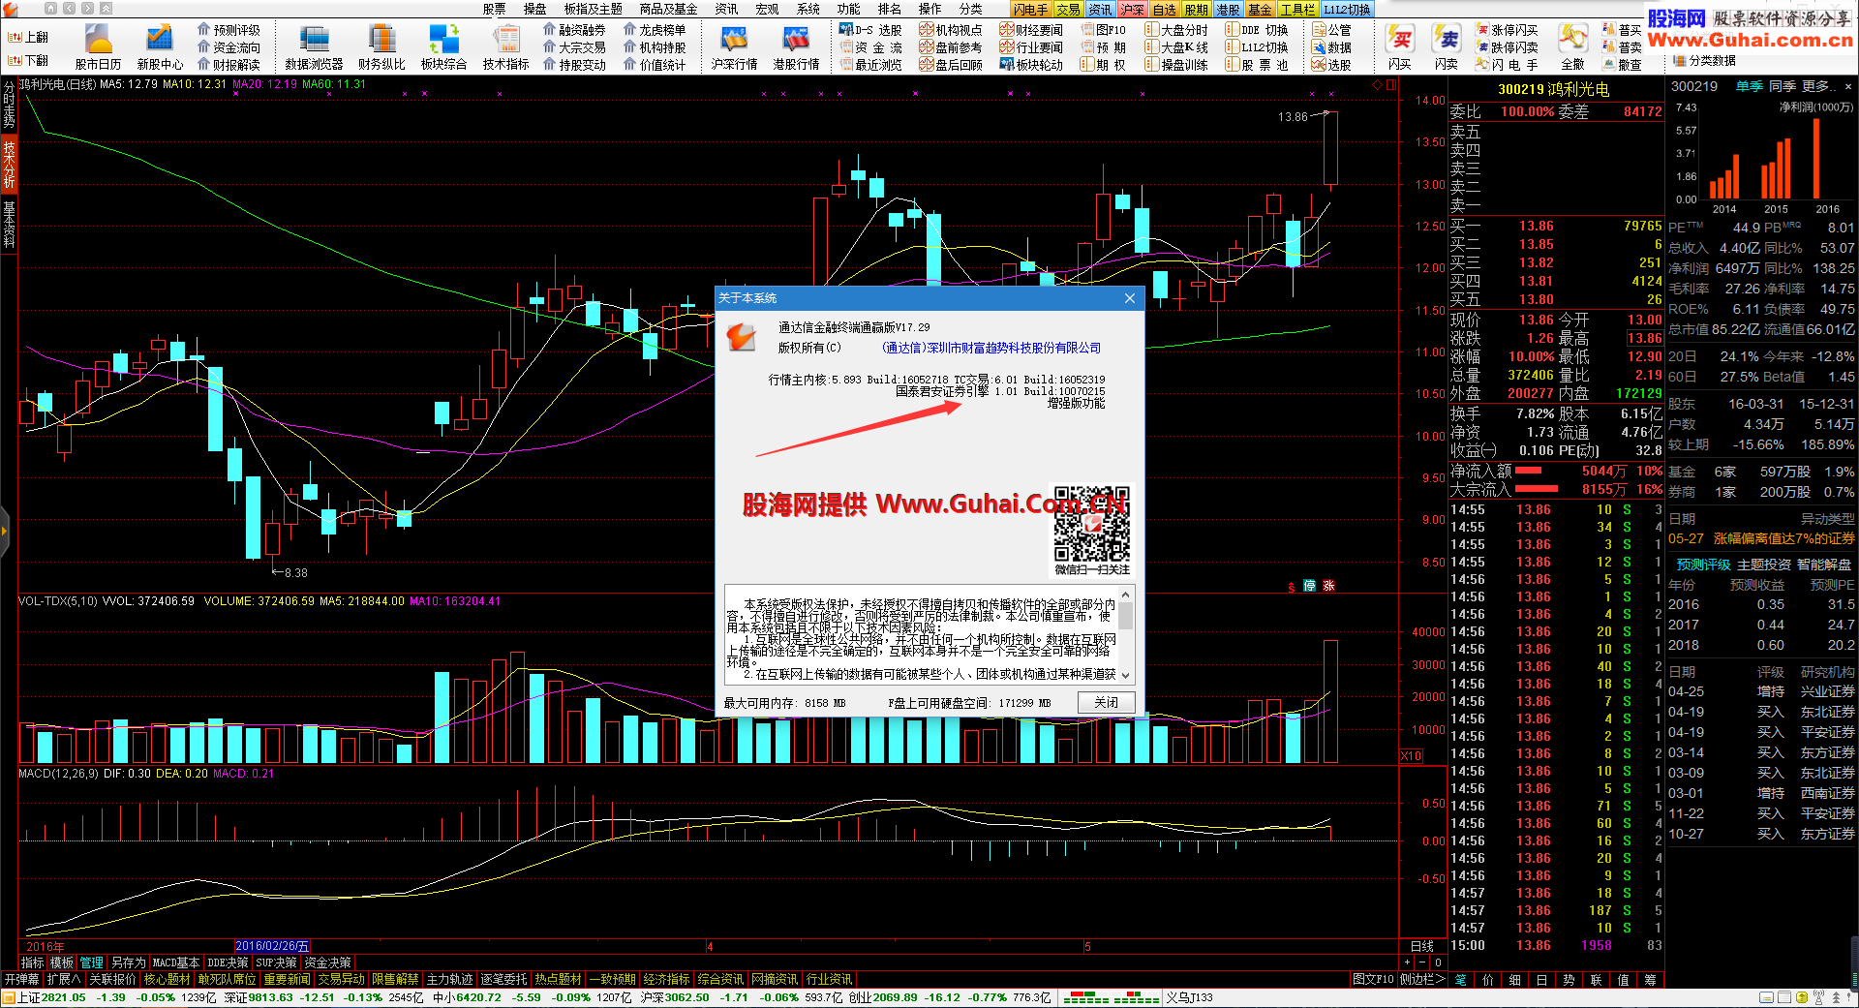The image size is (1859, 1008).
Task: Click 另存为 save-as button
Action: 128,962
